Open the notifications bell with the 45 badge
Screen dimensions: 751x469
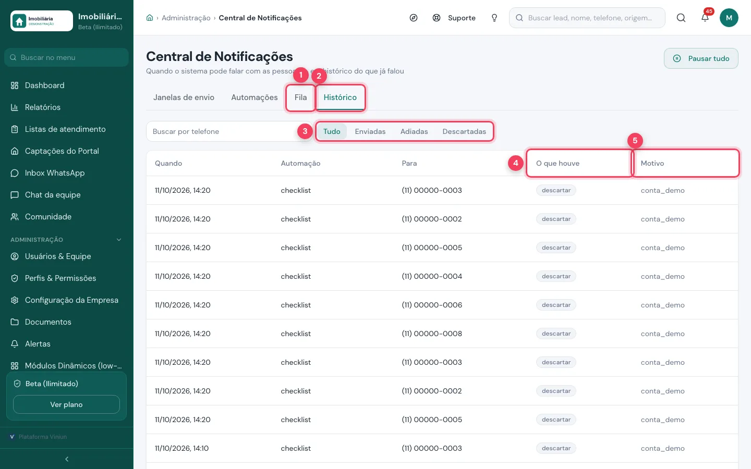(705, 18)
